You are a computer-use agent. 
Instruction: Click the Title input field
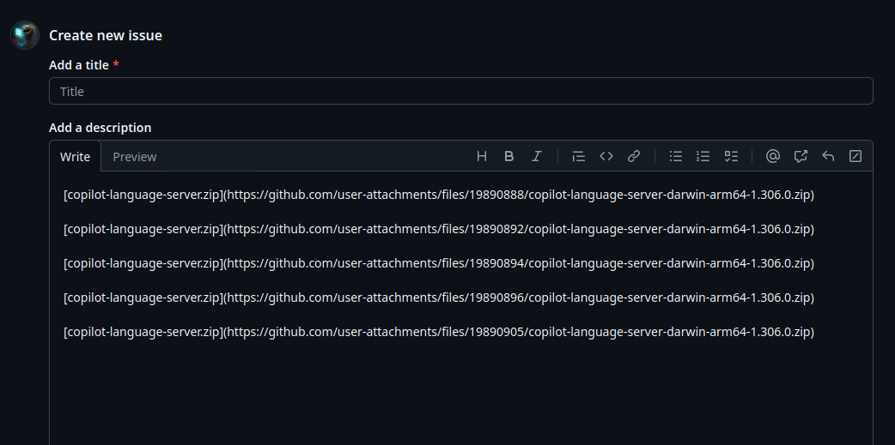coord(460,91)
